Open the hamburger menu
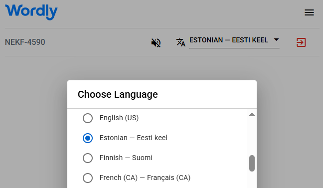323x188 pixels. [309, 12]
